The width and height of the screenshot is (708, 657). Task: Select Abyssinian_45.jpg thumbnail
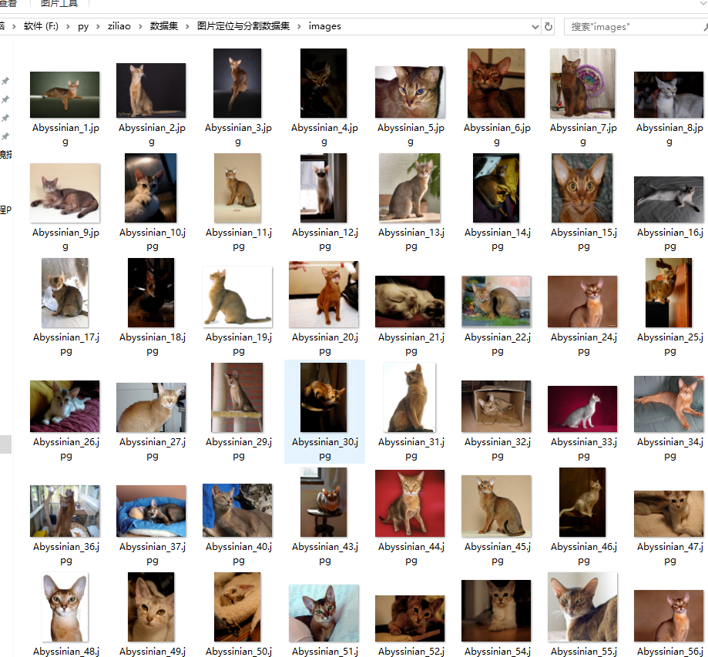click(496, 506)
